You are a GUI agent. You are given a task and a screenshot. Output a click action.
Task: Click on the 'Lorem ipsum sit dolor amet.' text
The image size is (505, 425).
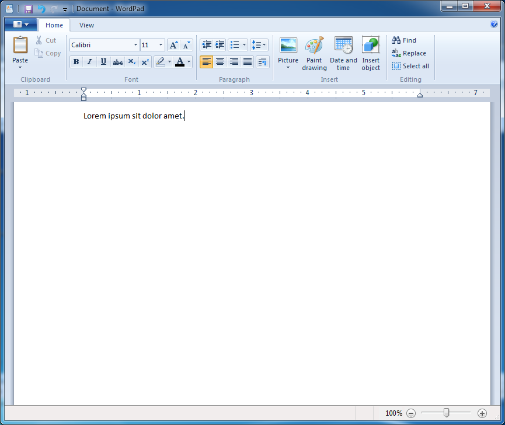tap(134, 116)
